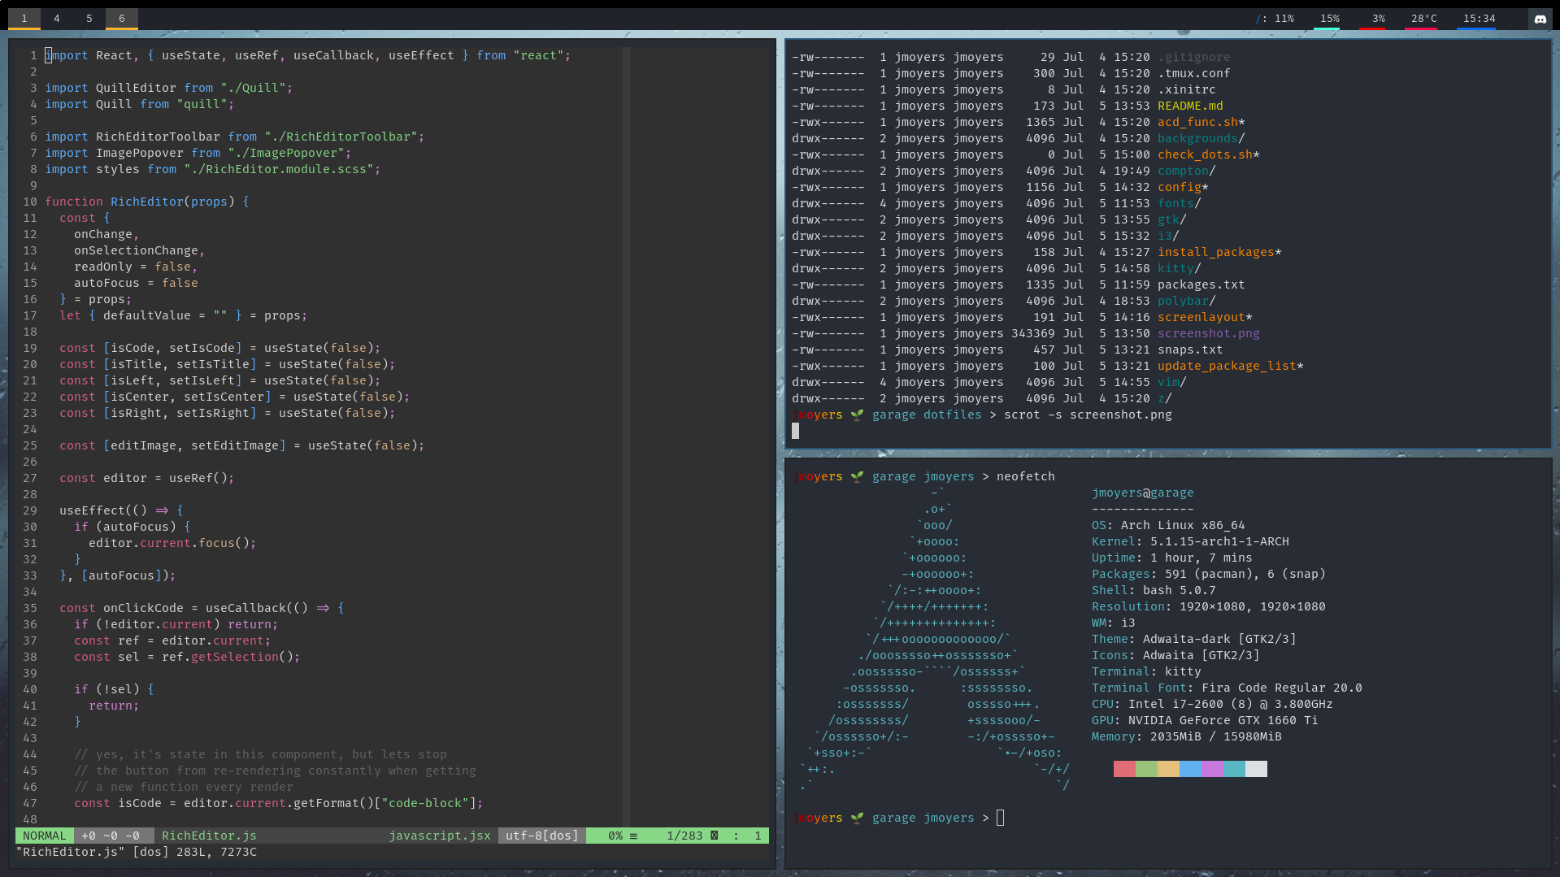The image size is (1560, 877).
Task: Click the root disk usage 11% indicator
Action: point(1275,19)
